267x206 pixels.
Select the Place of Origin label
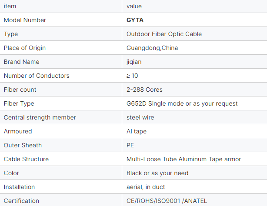click(25, 48)
